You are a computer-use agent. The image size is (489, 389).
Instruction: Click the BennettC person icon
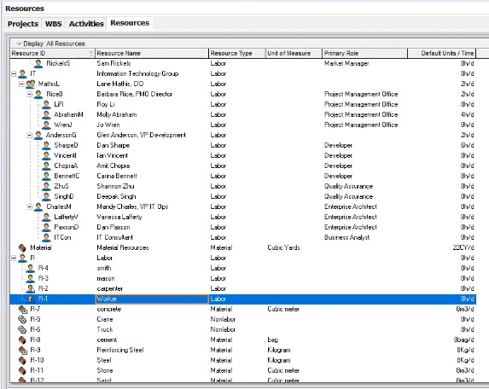click(x=46, y=176)
